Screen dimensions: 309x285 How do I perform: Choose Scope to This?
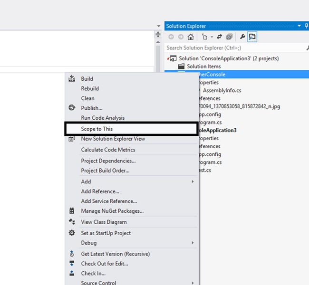click(131, 129)
